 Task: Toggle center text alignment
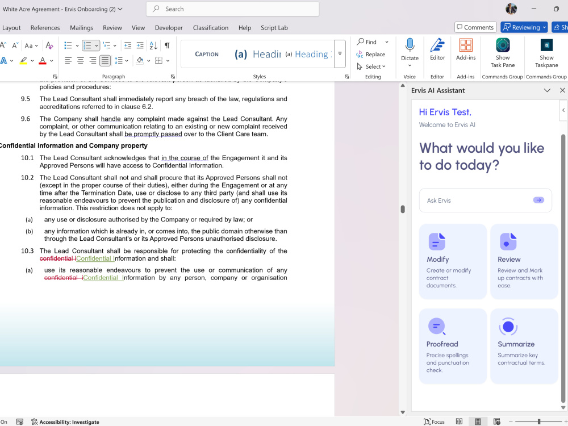click(x=81, y=61)
